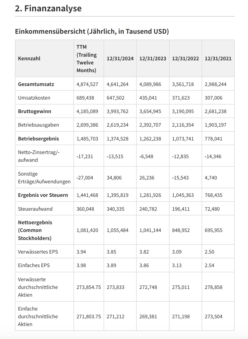Select the Steueraufwand value 72,480
This screenshot has height=339, width=248.
pyautogui.click(x=212, y=209)
